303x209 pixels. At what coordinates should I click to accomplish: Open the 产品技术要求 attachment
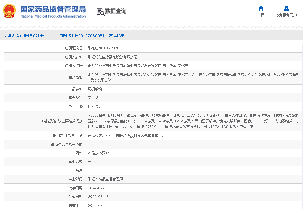[98, 153]
